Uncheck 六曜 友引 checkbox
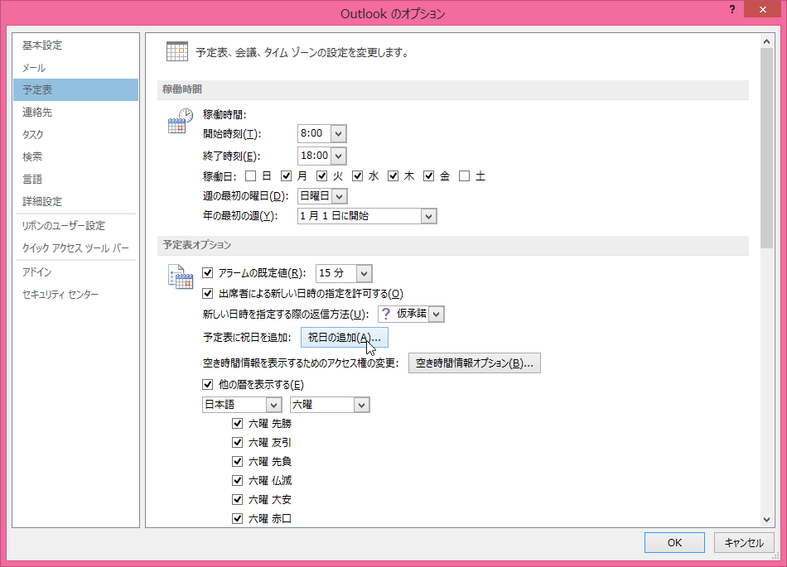This screenshot has width=787, height=567. 238,443
